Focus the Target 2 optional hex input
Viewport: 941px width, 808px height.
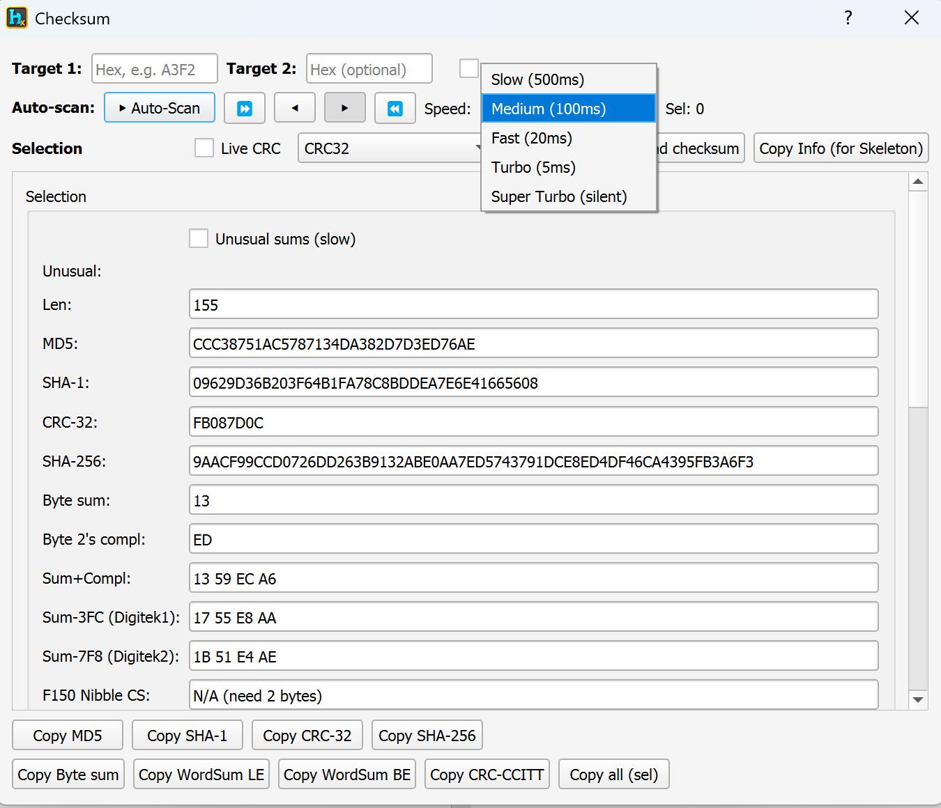[369, 68]
